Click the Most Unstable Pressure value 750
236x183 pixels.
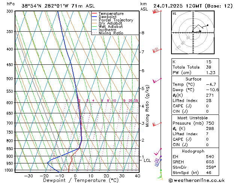[x=210, y=123]
